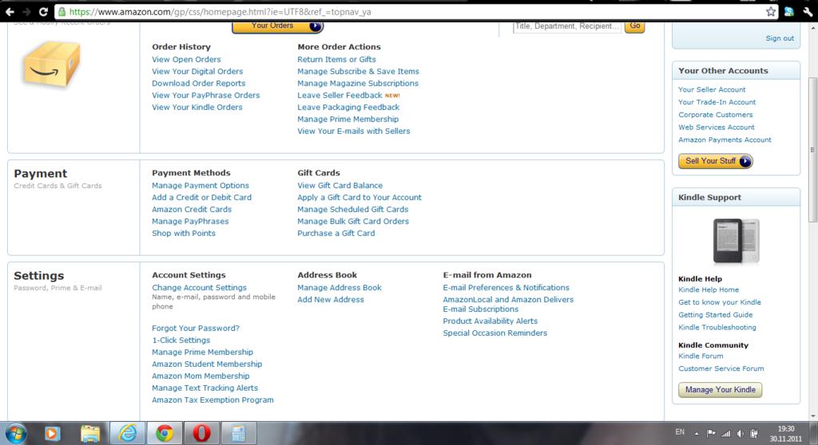Click the page vertical scrollbar thumb
This screenshot has width=818, height=445.
tap(812, 150)
